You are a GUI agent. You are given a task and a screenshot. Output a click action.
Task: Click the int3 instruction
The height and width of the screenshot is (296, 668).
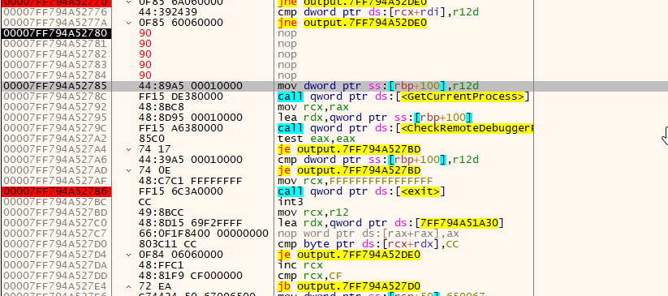click(x=291, y=202)
